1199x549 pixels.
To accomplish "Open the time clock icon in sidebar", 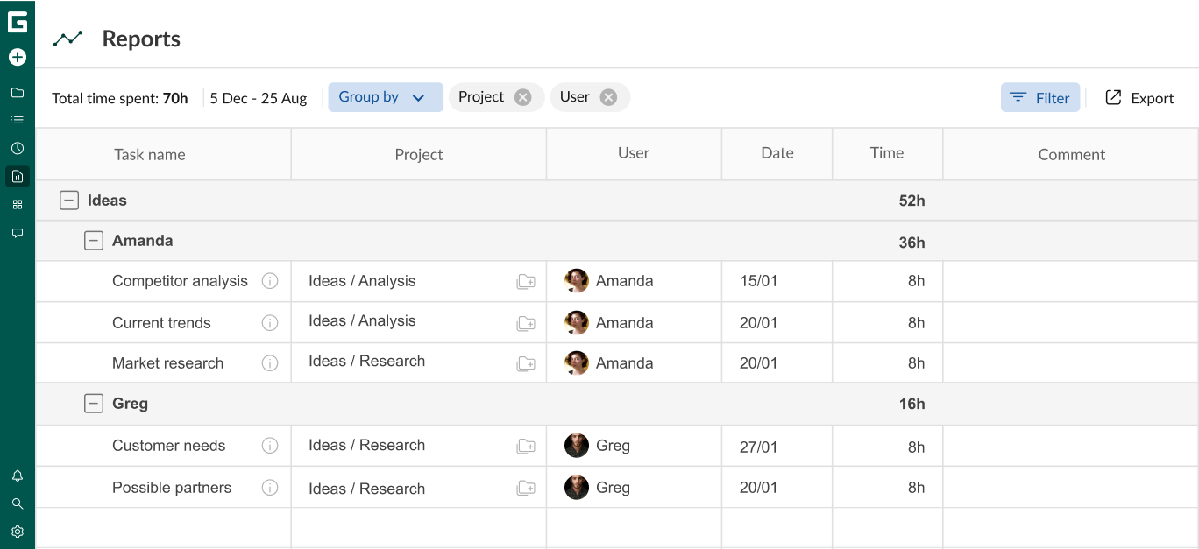I will click(18, 149).
